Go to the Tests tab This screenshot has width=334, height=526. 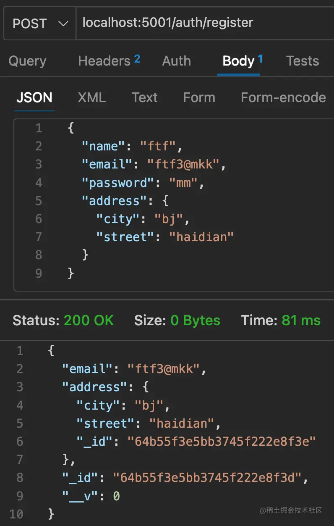(x=303, y=61)
